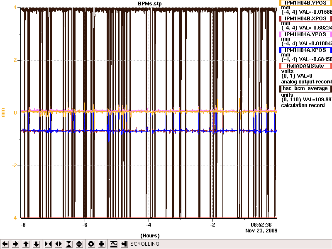Click the -4 tick label on the time axis
The image size is (332, 249).
click(x=149, y=225)
